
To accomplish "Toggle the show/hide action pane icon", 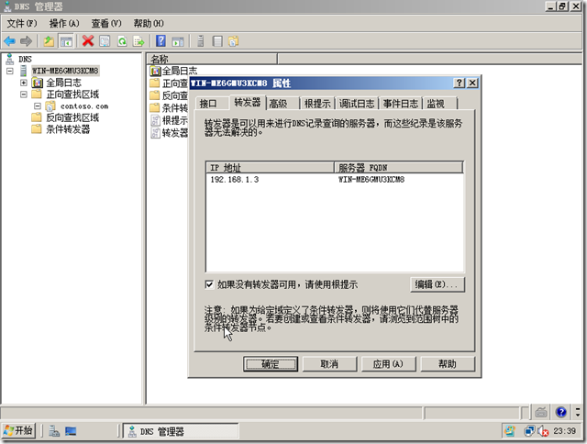I will (178, 40).
